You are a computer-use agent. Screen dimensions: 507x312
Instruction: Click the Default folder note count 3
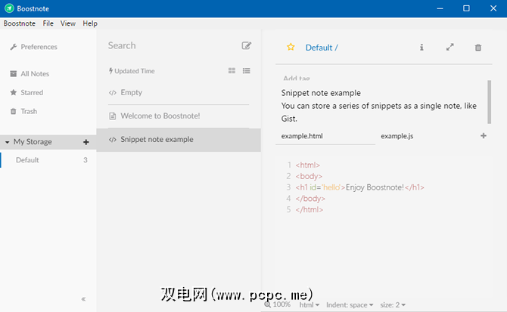tap(86, 160)
